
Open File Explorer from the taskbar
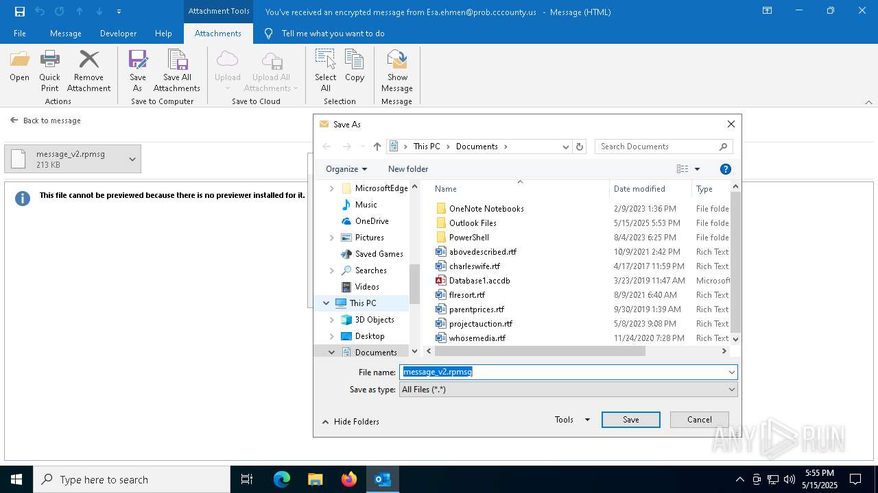(316, 479)
